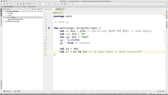The width and height of the screenshot is (168, 95).
Task: Open the Structure side tool tab
Action: click(1, 22)
